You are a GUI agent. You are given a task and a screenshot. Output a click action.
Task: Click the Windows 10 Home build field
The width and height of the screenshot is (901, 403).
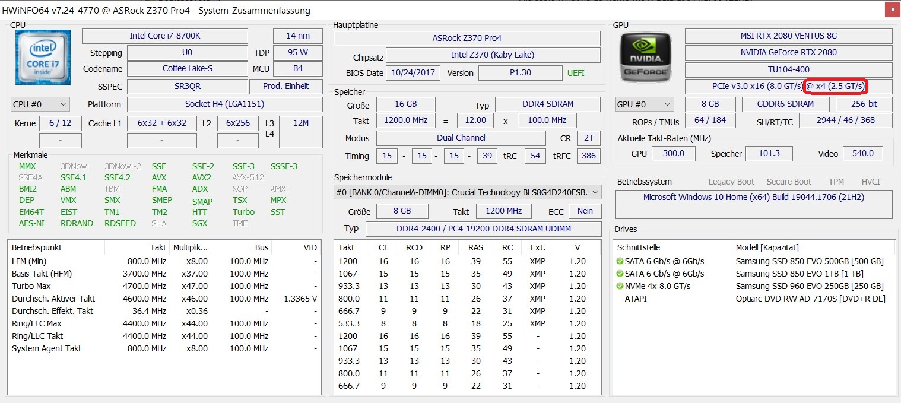pyautogui.click(x=754, y=204)
